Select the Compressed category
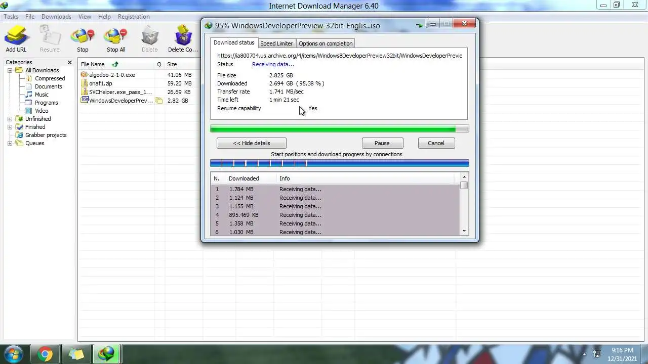The width and height of the screenshot is (648, 364). (x=50, y=78)
